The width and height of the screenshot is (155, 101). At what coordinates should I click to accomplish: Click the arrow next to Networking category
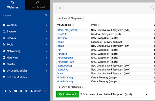tap(46, 51)
